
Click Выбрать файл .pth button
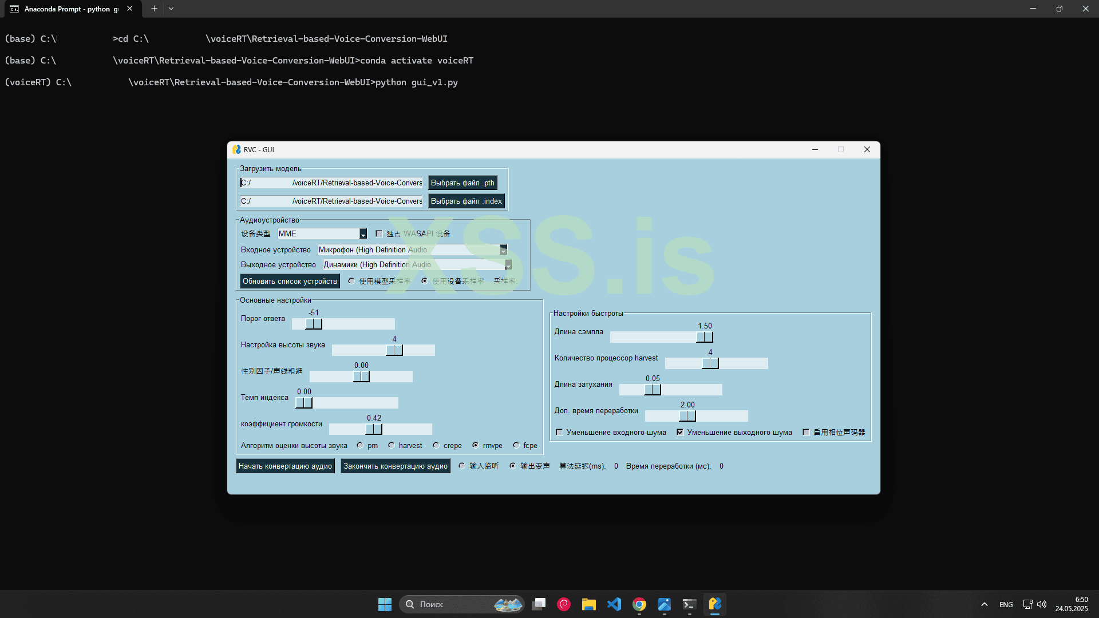(x=462, y=183)
